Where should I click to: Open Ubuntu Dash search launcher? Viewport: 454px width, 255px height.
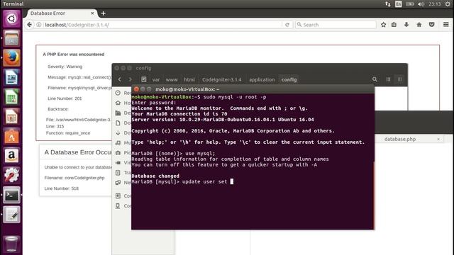click(x=11, y=18)
